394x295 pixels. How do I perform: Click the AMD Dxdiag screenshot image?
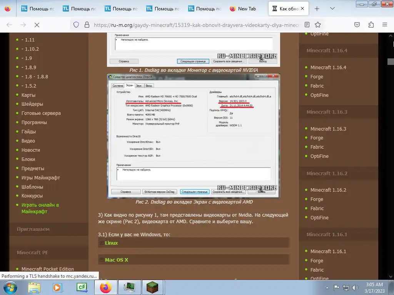coord(193,136)
